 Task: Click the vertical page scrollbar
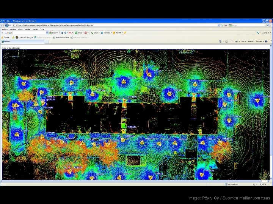[x=271, y=113]
